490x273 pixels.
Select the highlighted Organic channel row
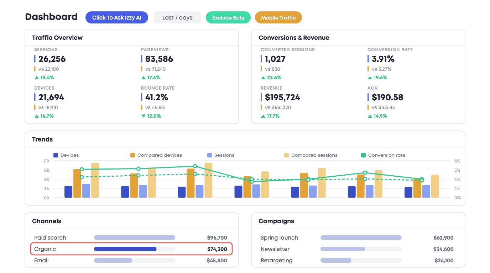pyautogui.click(x=131, y=249)
